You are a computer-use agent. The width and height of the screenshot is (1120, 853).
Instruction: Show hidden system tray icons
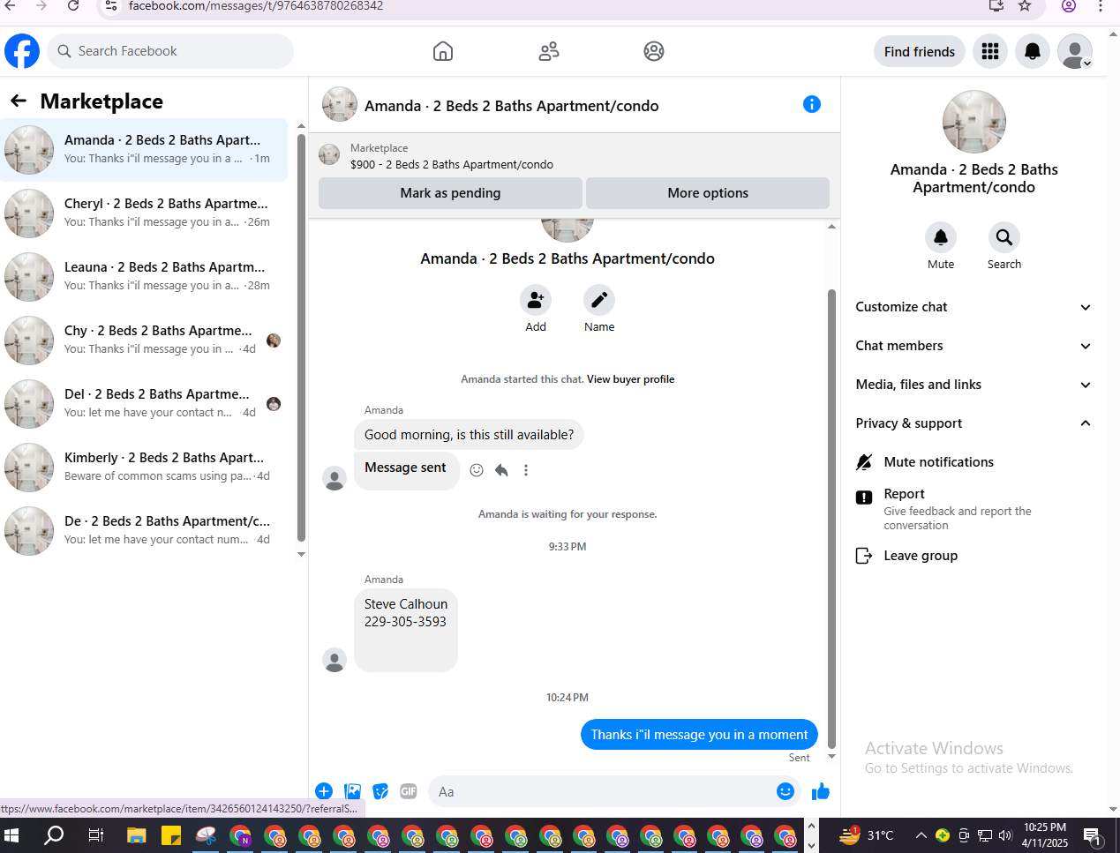coord(921,835)
